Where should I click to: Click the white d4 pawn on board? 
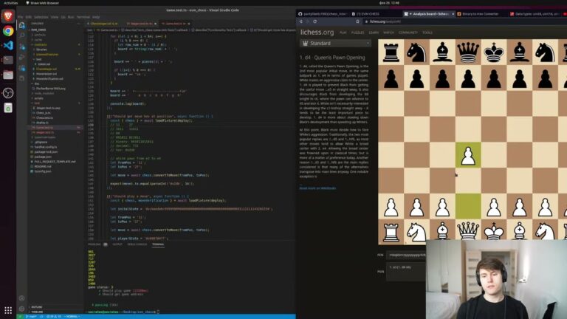468,156
